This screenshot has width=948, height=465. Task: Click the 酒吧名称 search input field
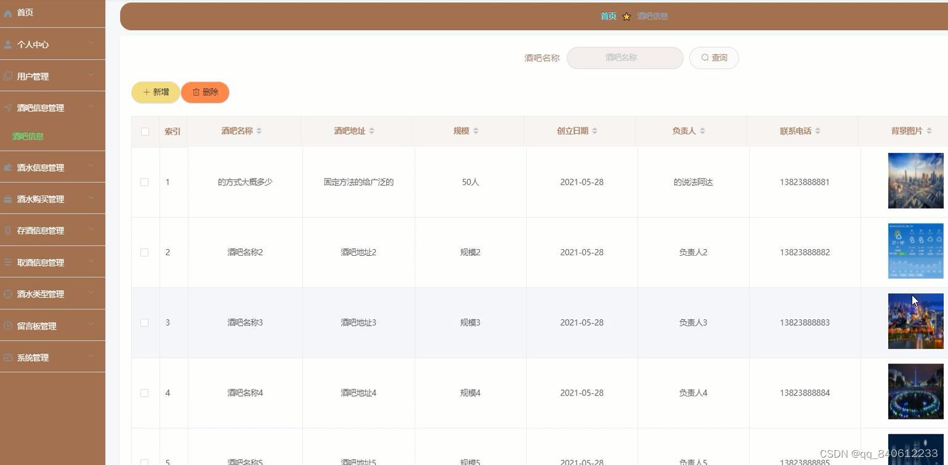click(x=624, y=57)
